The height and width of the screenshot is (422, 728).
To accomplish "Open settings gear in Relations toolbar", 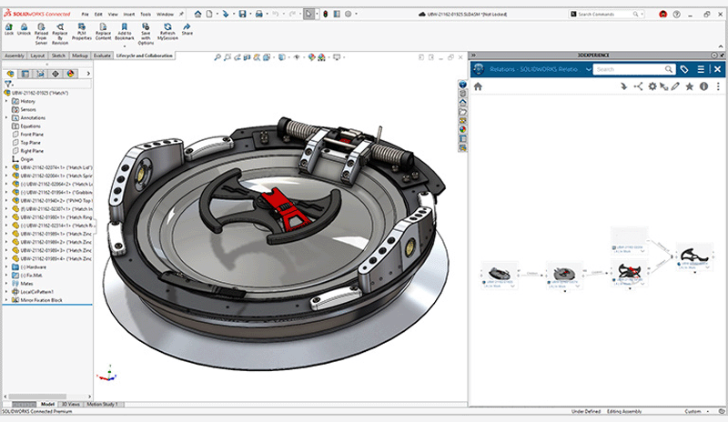I will pyautogui.click(x=652, y=86).
